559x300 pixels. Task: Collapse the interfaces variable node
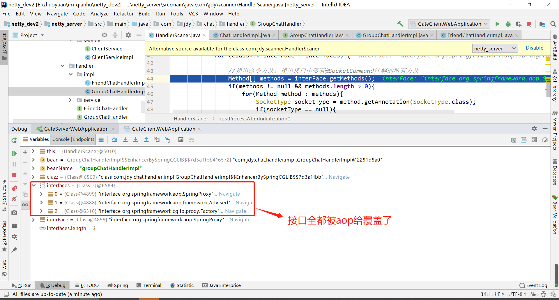tap(33, 185)
